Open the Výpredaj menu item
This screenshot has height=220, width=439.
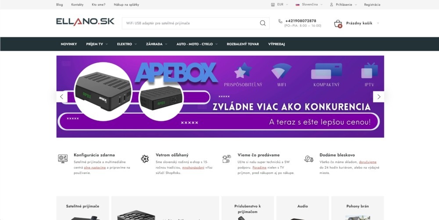click(x=276, y=44)
